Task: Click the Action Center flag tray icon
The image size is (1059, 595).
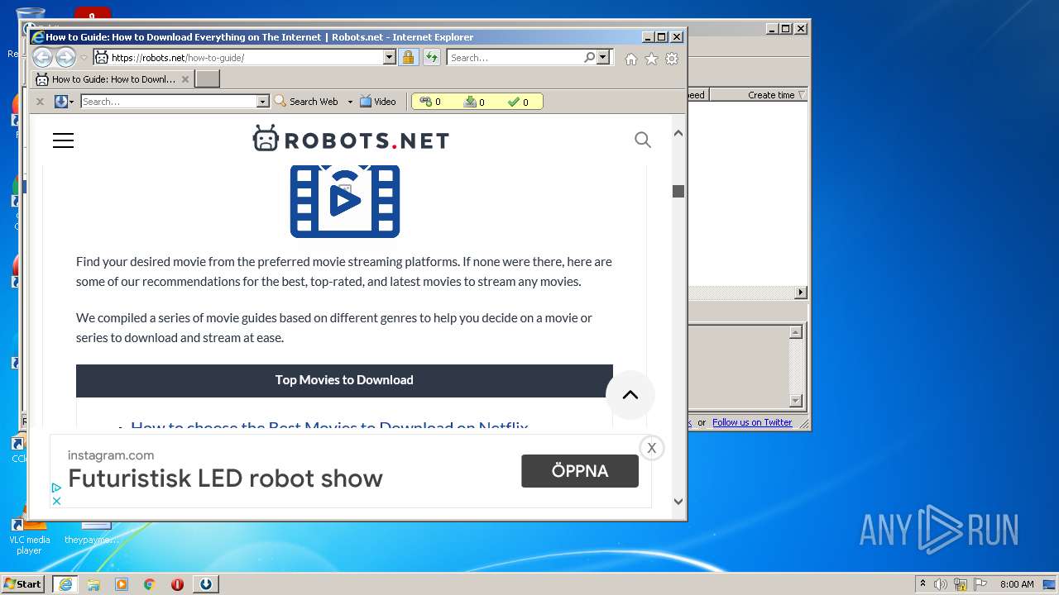Action: pos(980,584)
